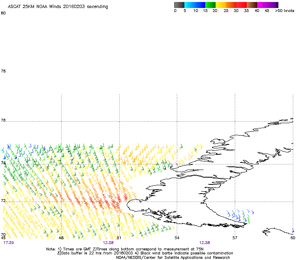Image resolution: width=296 pixels, height=260 pixels.
Task: Click the 80 latitude axis label
Action: pos(3,13)
